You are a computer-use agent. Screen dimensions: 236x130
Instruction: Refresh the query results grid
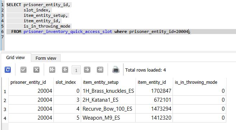(8, 70)
